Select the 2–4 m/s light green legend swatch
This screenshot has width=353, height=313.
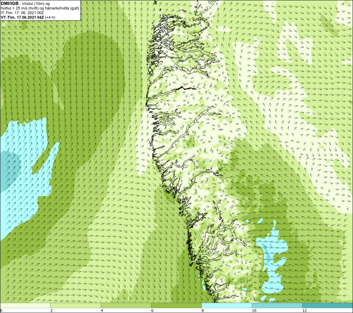point(76,305)
